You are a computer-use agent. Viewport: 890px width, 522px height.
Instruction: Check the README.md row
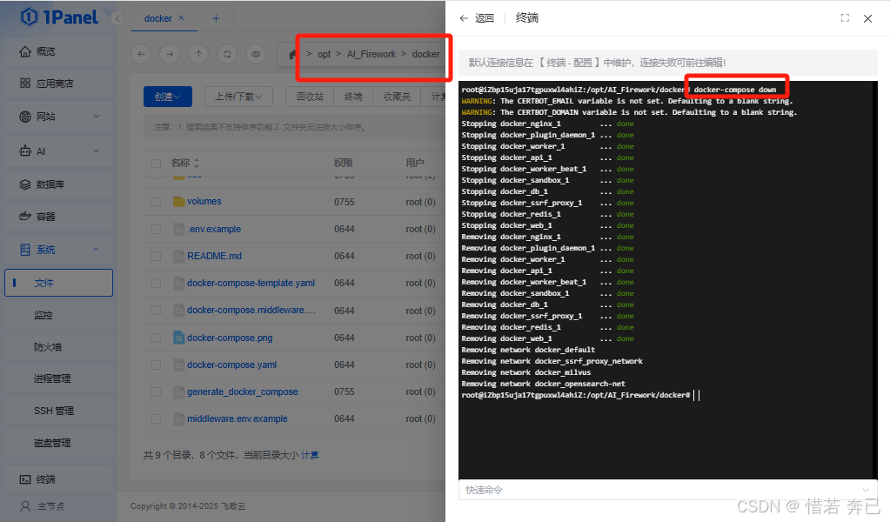click(x=156, y=256)
